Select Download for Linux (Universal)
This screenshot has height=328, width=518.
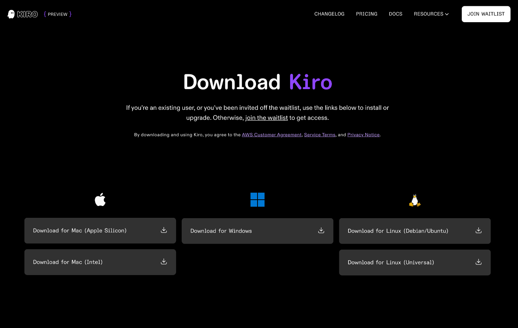click(415, 262)
